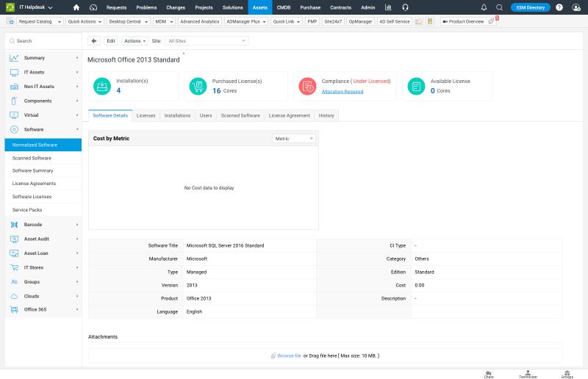Switch to the Users tab
The image size is (588, 379).
tap(206, 115)
